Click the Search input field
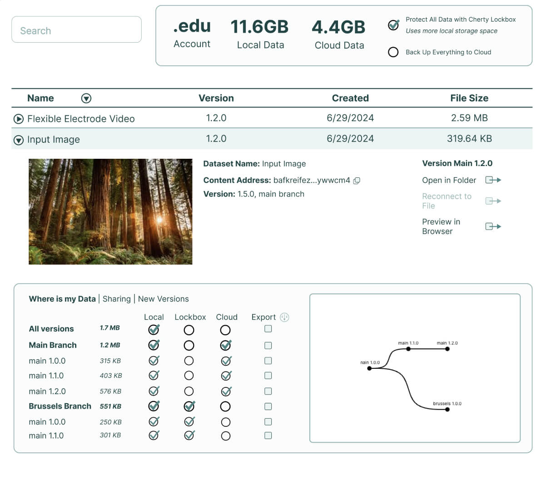 (76, 29)
